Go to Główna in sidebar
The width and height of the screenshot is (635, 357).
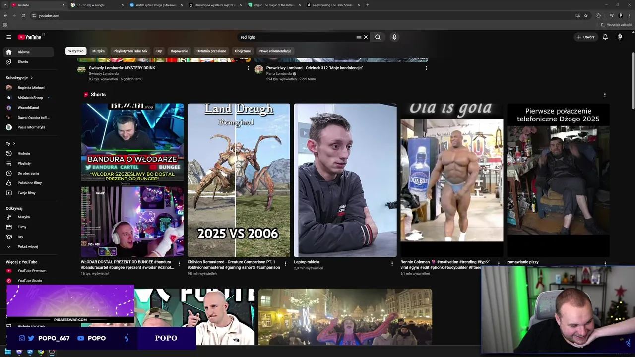(x=29, y=52)
